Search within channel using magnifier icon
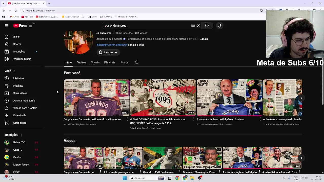The height and width of the screenshot is (182, 324). [137, 62]
